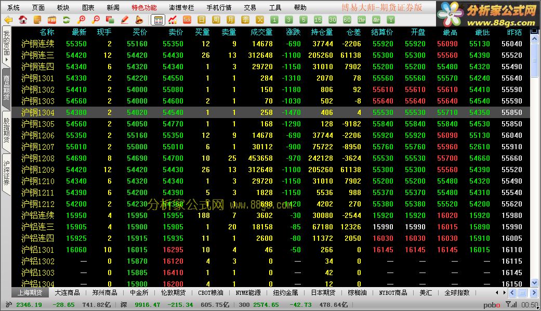Click the yellow back arrow toolbar icon
This screenshot has width=541, height=311.
8,20
